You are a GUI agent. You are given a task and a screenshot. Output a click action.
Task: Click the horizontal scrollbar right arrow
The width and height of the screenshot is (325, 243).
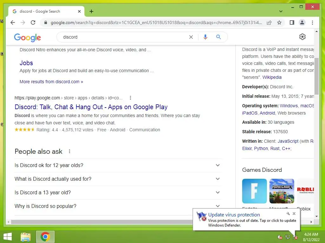pos(311,222)
